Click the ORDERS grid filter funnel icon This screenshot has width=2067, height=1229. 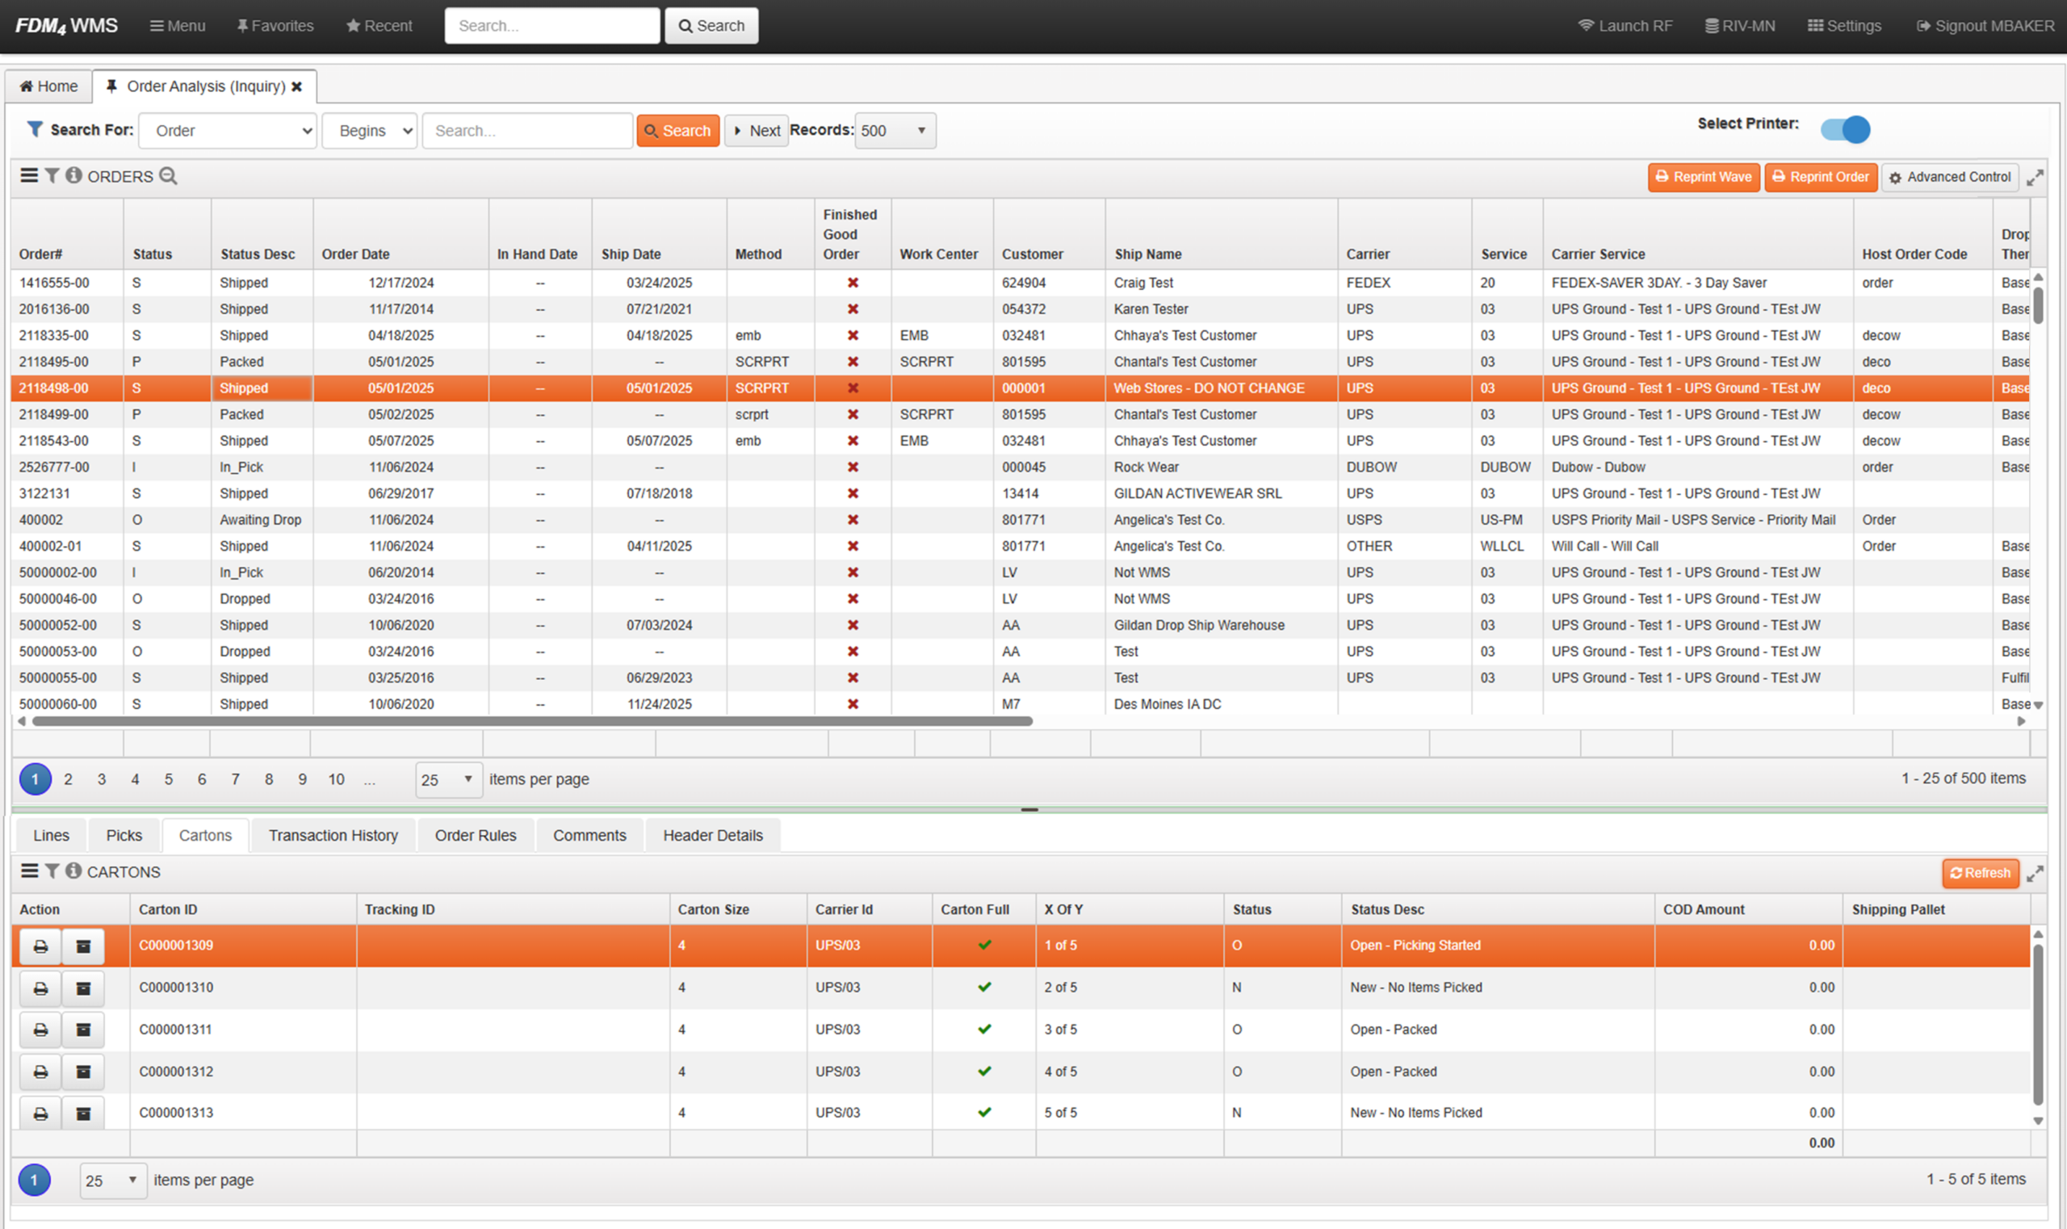click(x=52, y=175)
